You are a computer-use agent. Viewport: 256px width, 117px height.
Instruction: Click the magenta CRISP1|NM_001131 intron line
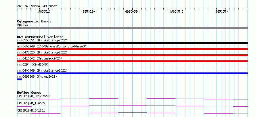(x=132, y=113)
